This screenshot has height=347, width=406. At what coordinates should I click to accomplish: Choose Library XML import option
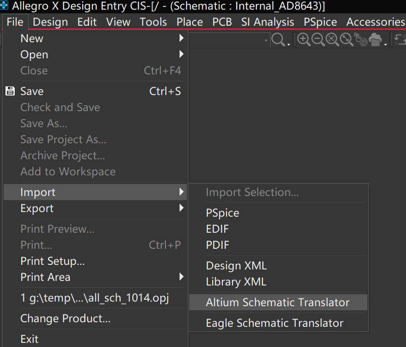point(278,281)
